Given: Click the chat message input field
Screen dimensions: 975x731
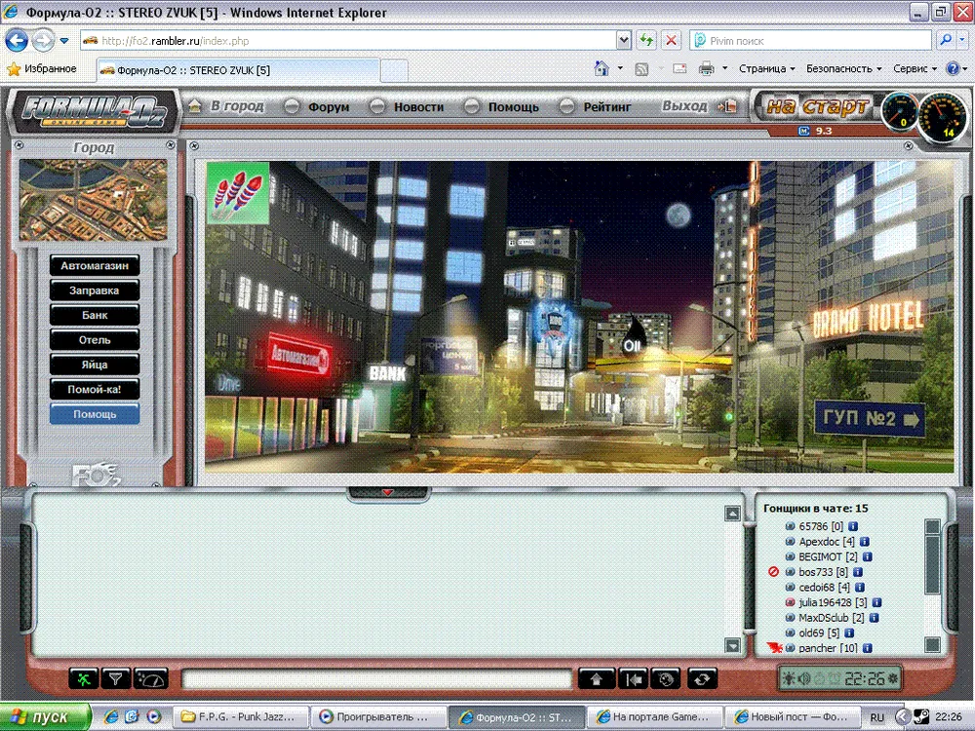Looking at the screenshot, I should click(x=376, y=678).
